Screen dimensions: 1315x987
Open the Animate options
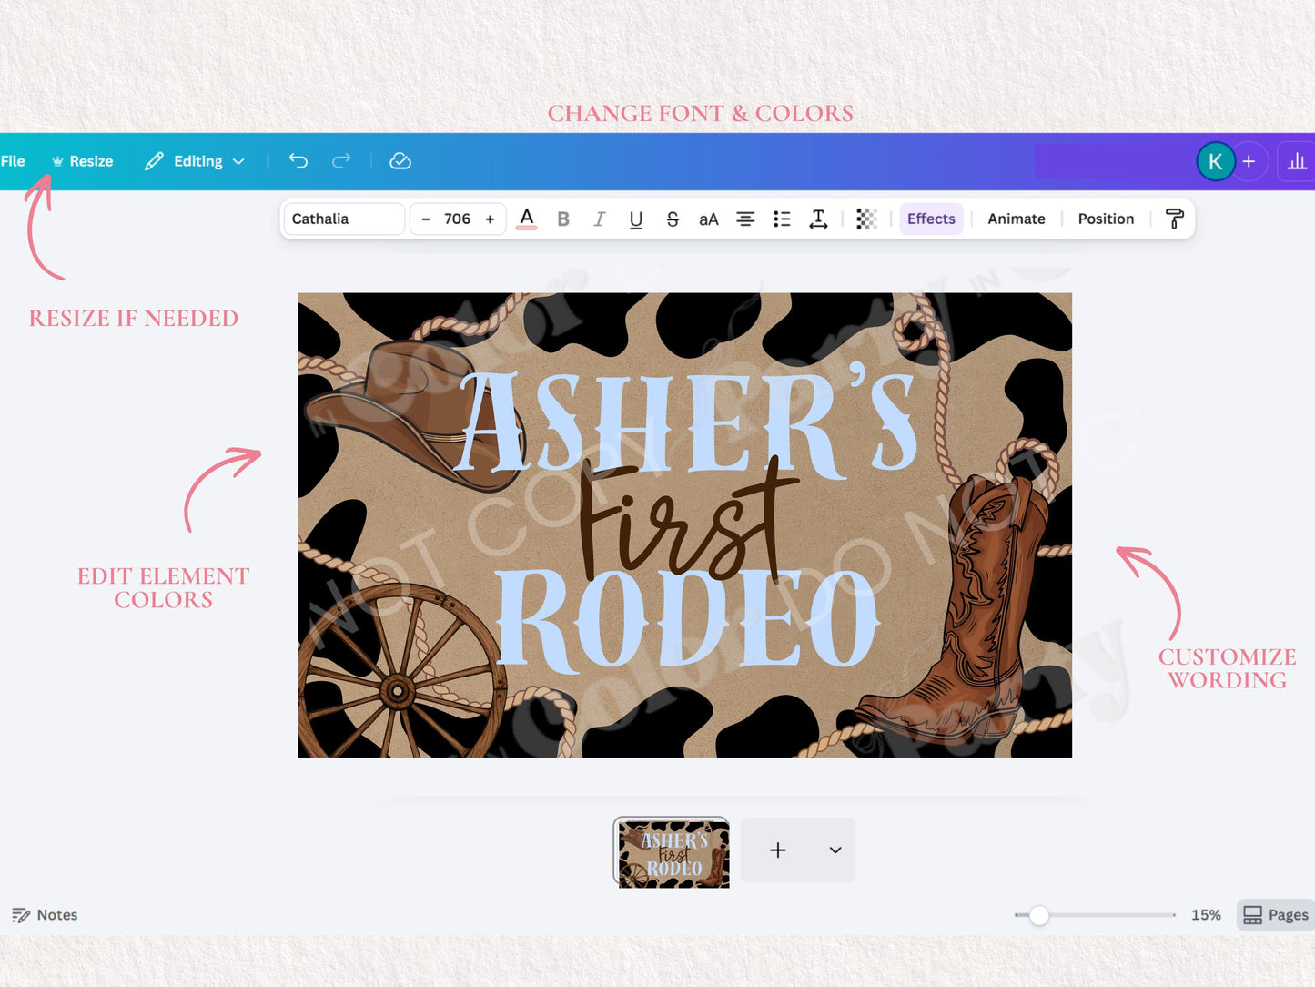coord(1017,219)
